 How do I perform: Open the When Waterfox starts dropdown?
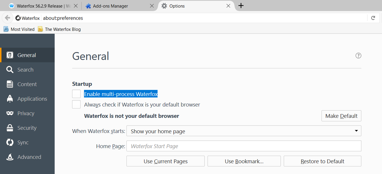[244, 131]
